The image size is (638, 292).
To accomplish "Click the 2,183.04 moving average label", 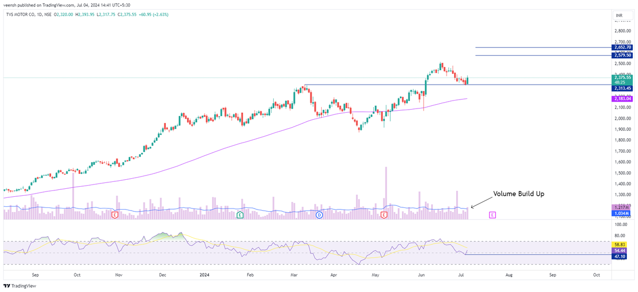I will tap(623, 98).
